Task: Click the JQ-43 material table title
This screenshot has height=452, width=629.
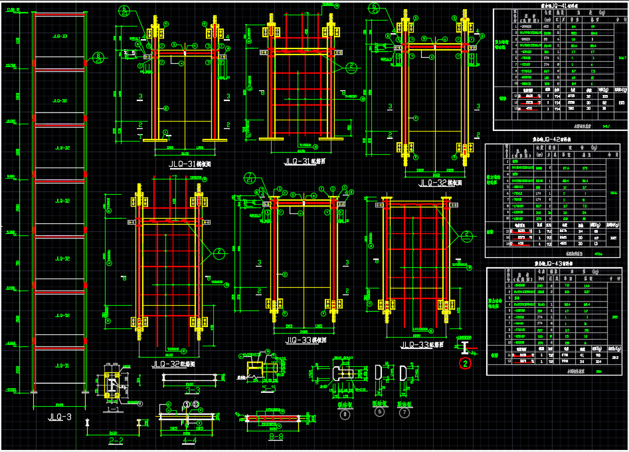Action: (x=555, y=263)
